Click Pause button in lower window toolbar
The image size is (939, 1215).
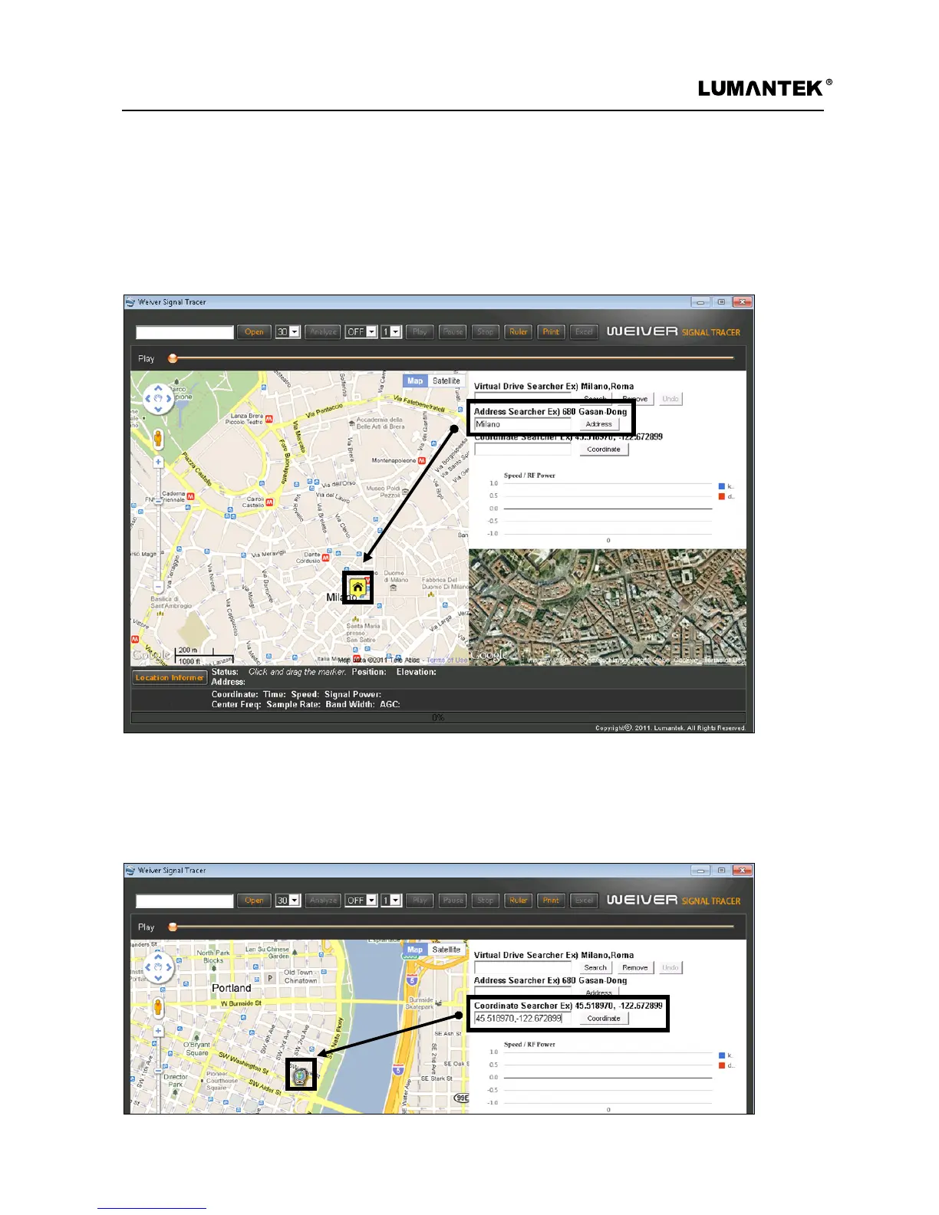point(453,901)
